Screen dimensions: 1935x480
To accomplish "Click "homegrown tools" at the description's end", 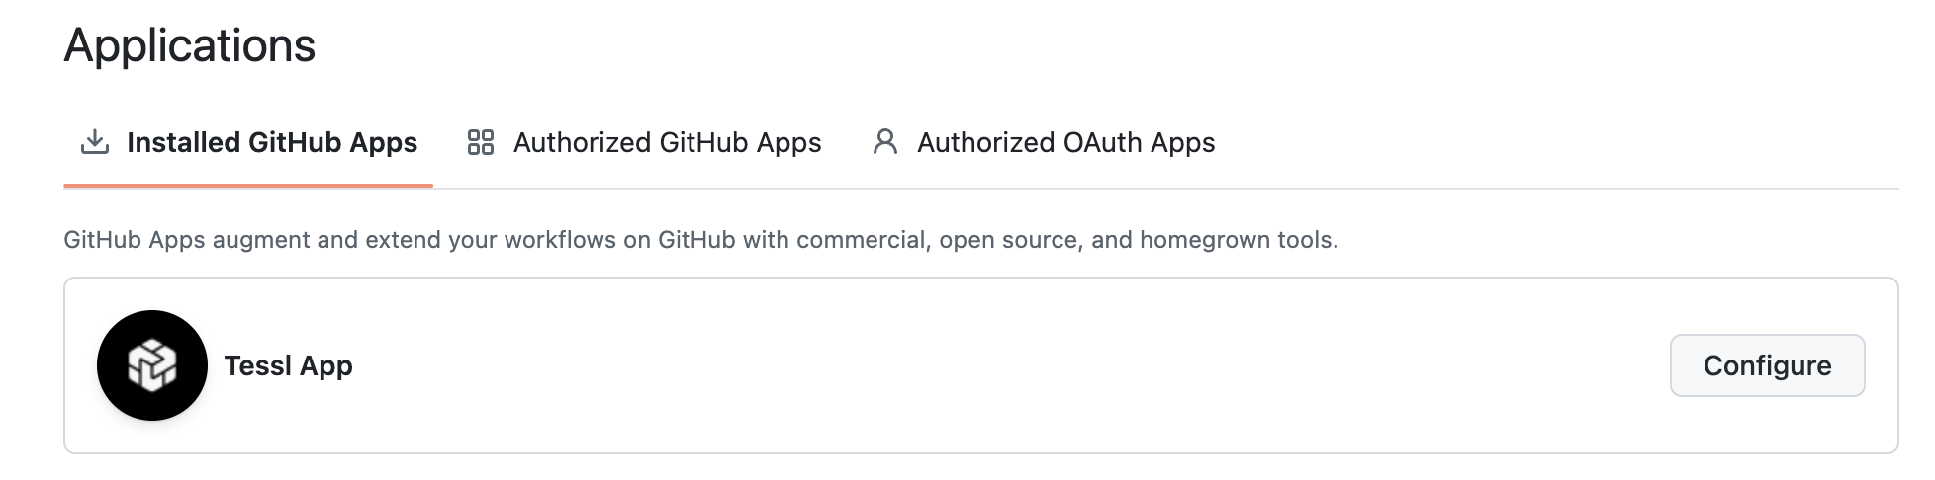I will pyautogui.click(x=1237, y=240).
